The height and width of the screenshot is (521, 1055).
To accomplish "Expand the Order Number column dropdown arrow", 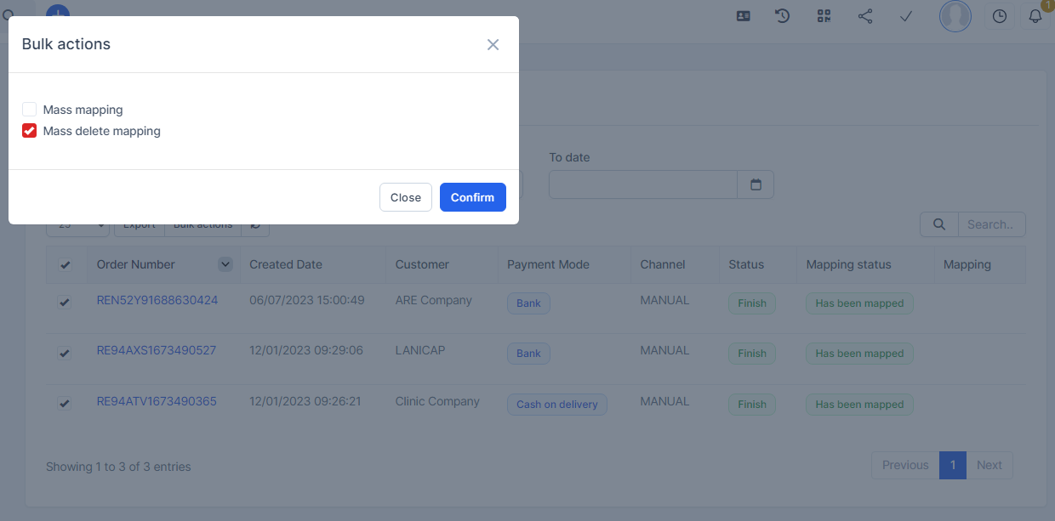I will point(225,264).
